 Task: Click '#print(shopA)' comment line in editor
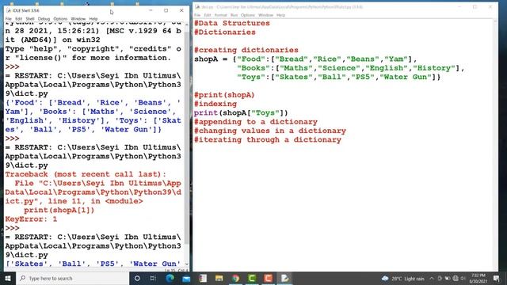[x=224, y=95]
